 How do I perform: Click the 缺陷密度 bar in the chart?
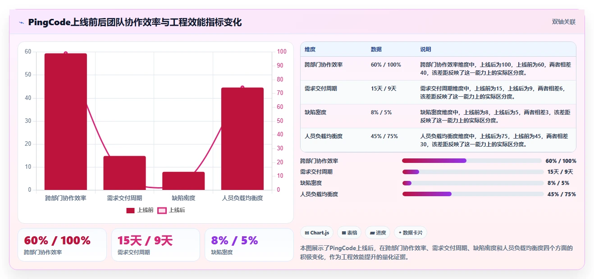(x=183, y=181)
